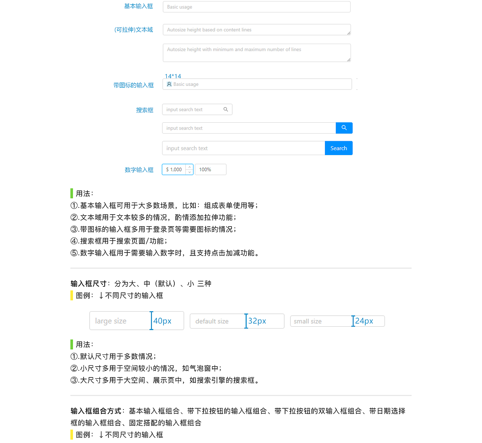Click the magnifier icon inside the small search box

226,109
